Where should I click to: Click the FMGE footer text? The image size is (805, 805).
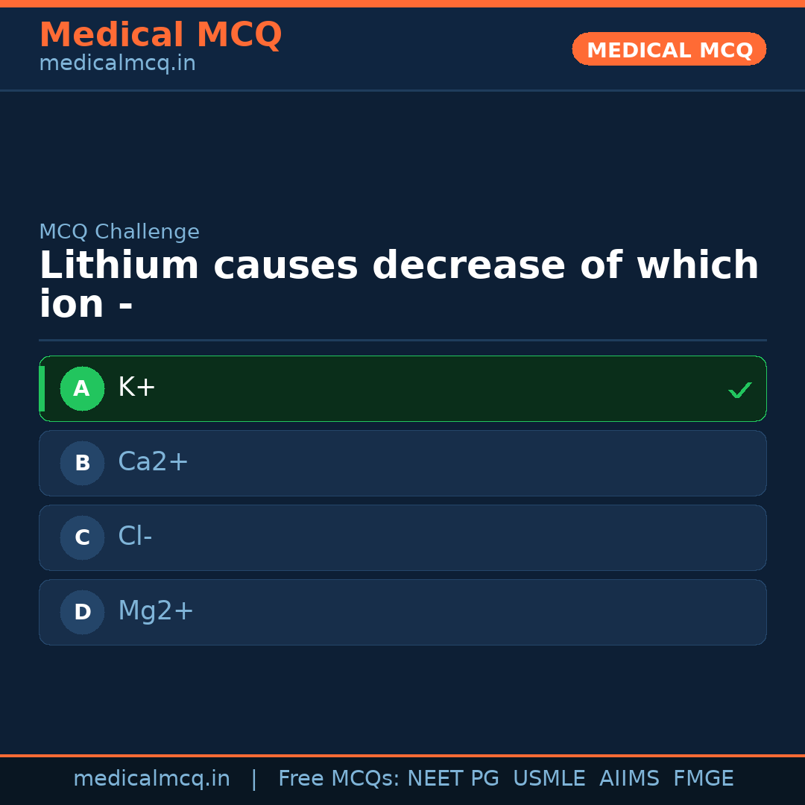703,779
